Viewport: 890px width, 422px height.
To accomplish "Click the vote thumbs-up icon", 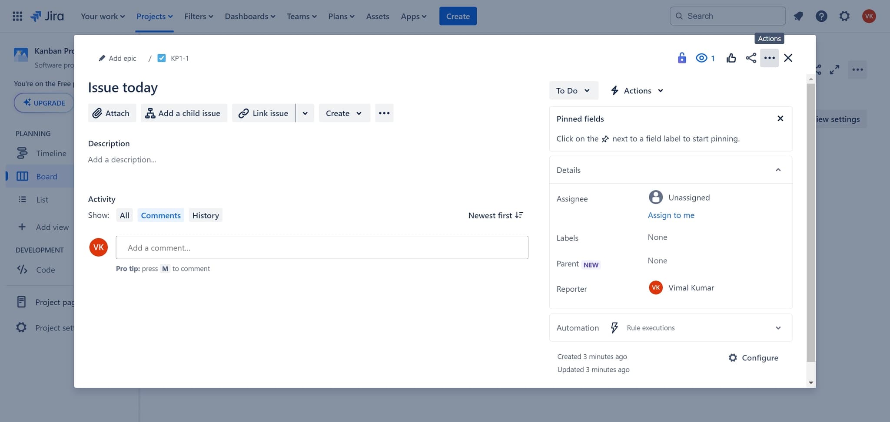I will (x=731, y=58).
